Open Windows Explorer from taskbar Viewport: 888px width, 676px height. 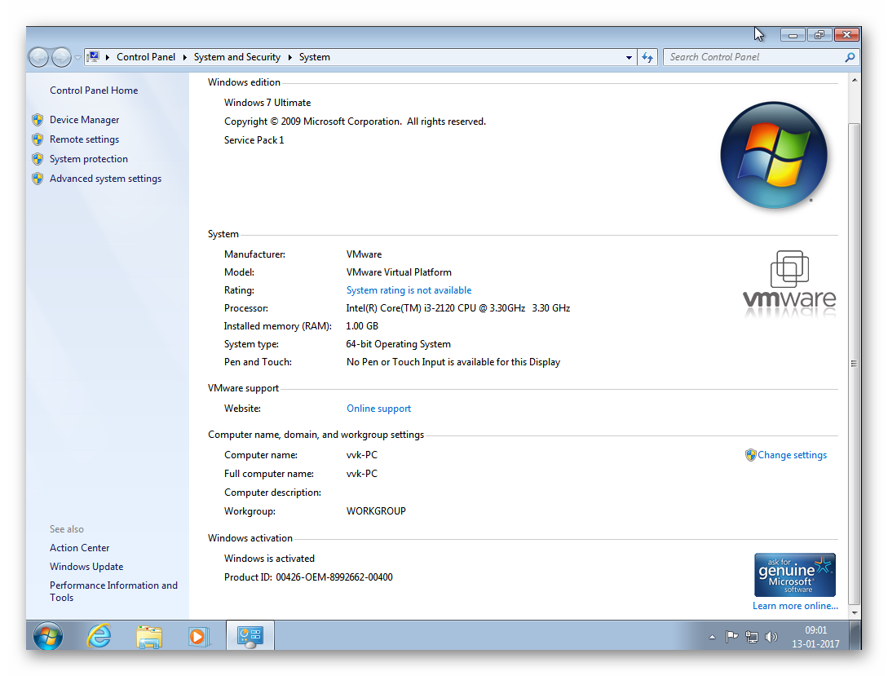[149, 636]
